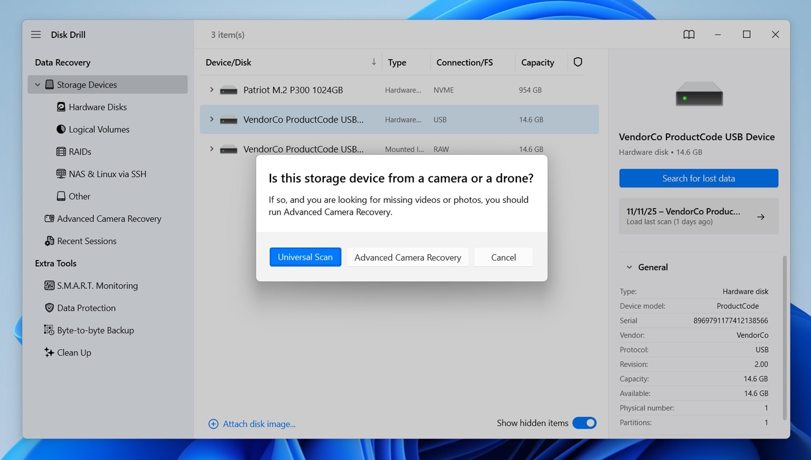The height and width of the screenshot is (460, 811).
Task: Cancel the camera or drone dialog
Action: pyautogui.click(x=503, y=257)
